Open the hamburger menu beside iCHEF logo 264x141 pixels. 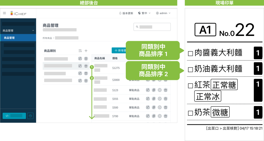coord(4,13)
